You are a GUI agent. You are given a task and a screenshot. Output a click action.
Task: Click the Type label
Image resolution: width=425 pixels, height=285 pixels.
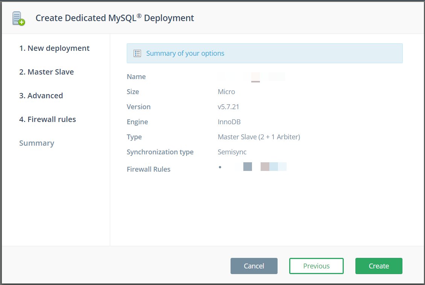click(134, 137)
